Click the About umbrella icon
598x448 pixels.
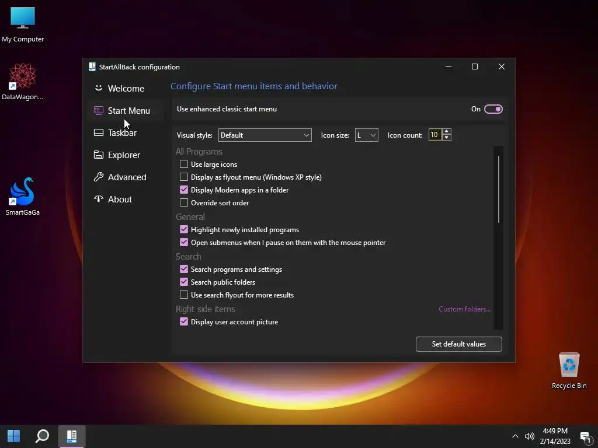[x=98, y=199]
